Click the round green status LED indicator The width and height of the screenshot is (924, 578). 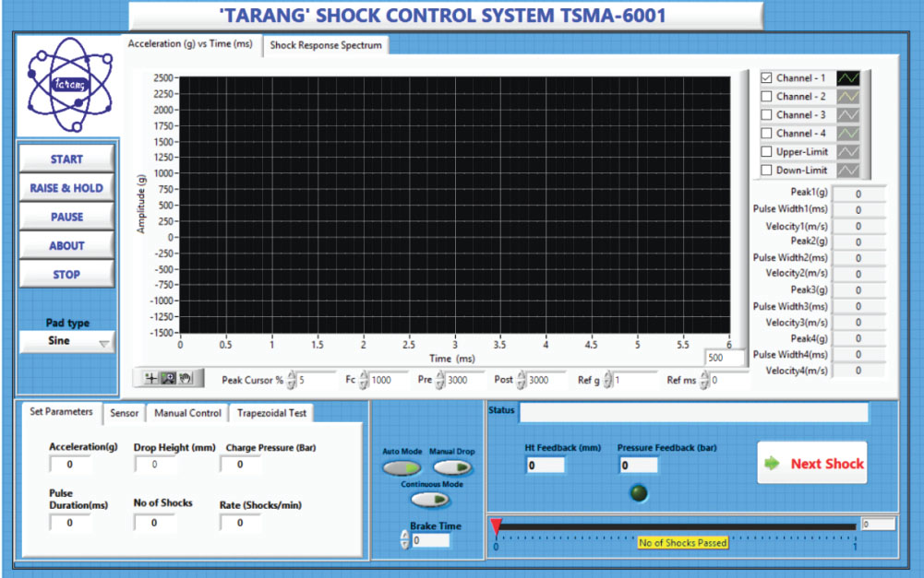point(639,492)
